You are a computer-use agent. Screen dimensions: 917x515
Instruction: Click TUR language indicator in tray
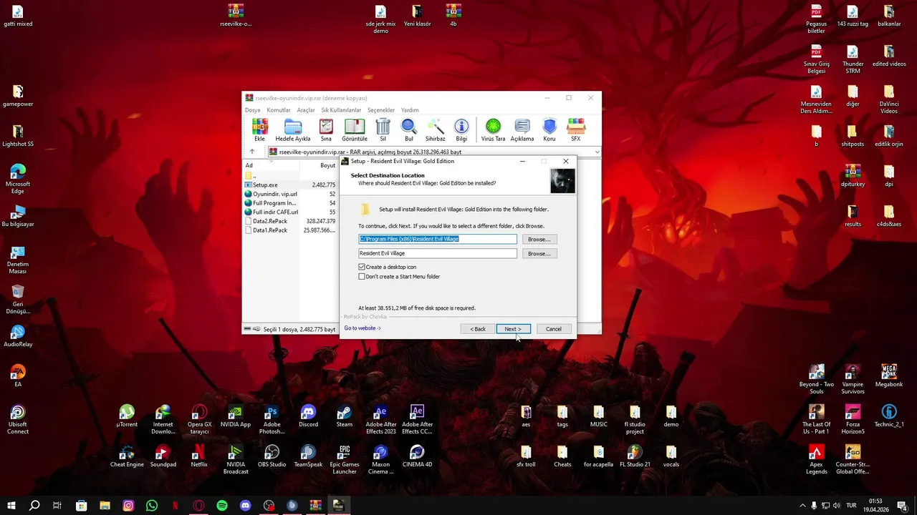[852, 506]
